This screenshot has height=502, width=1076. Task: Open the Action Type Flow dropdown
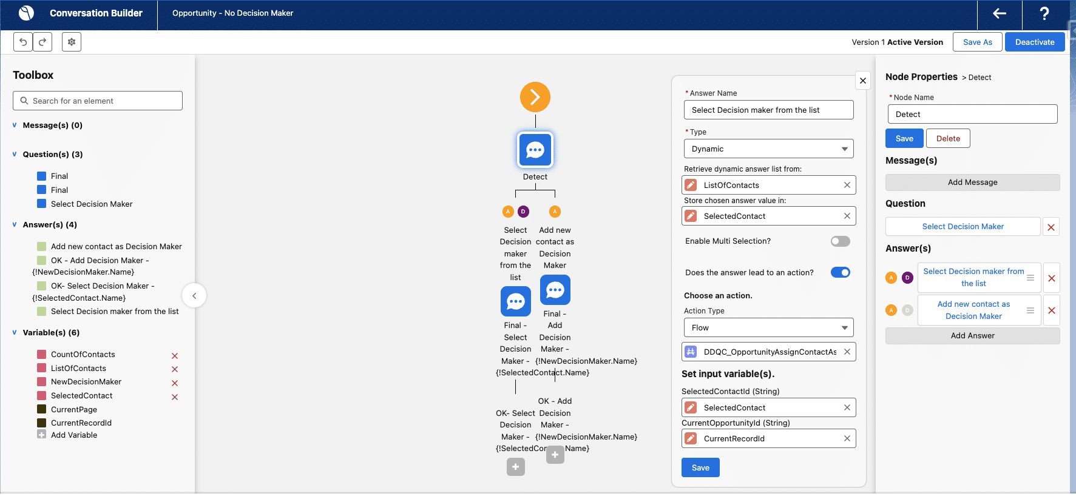tap(769, 327)
